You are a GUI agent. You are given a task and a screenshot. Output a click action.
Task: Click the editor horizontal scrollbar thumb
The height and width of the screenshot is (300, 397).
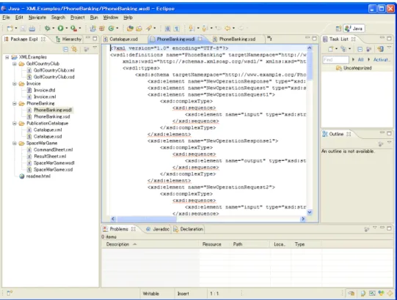(146, 219)
